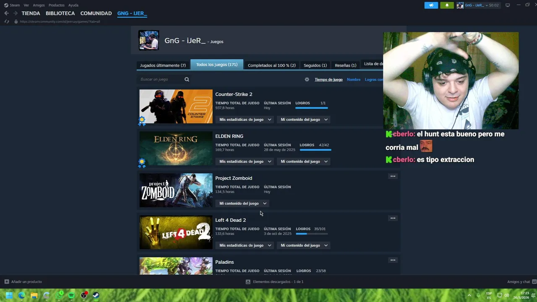Expand Left 4 Dead 2 Mi contenido del juego
Screen dimensions: 537x302
[304, 245]
